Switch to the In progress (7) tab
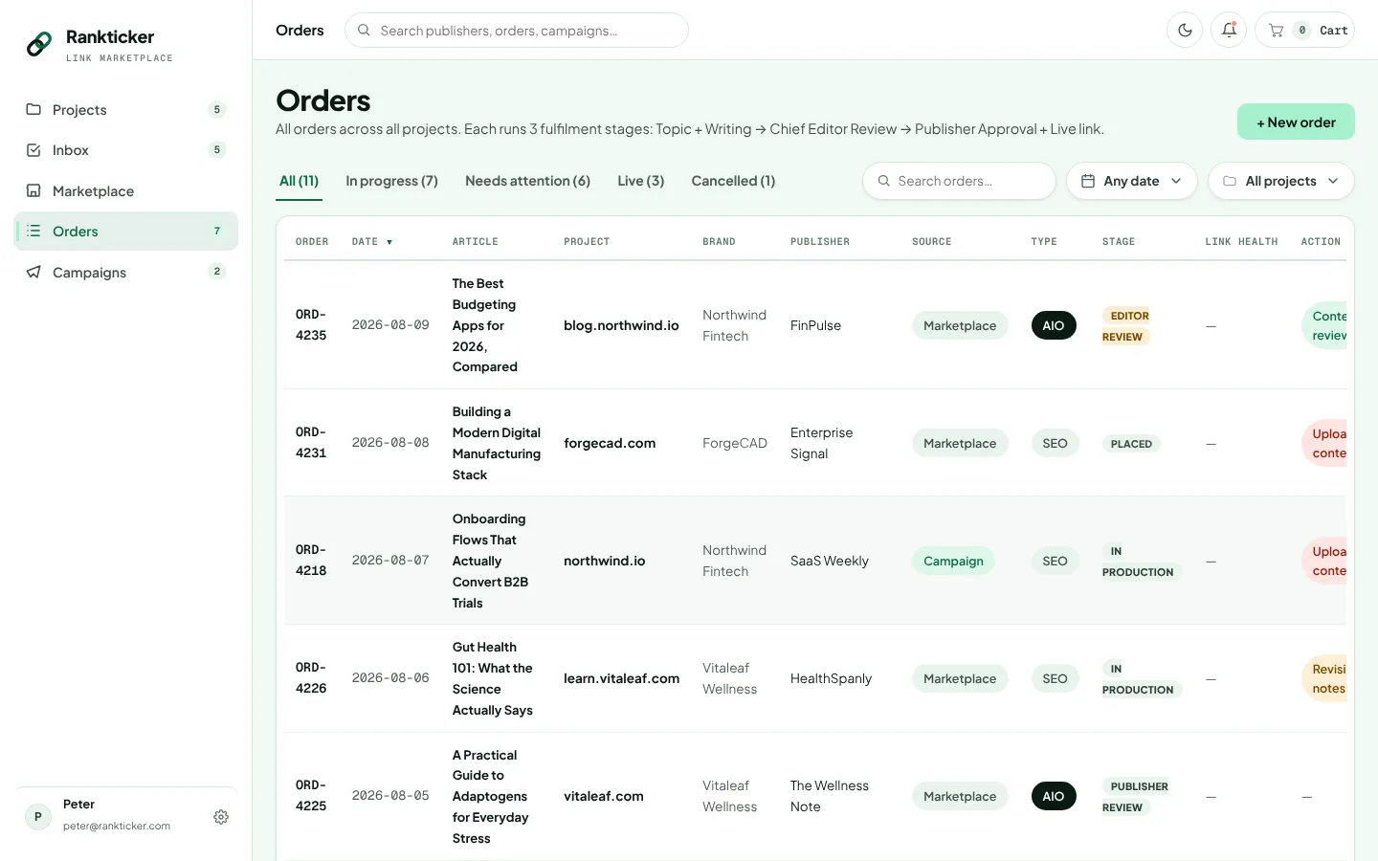 [x=391, y=181]
